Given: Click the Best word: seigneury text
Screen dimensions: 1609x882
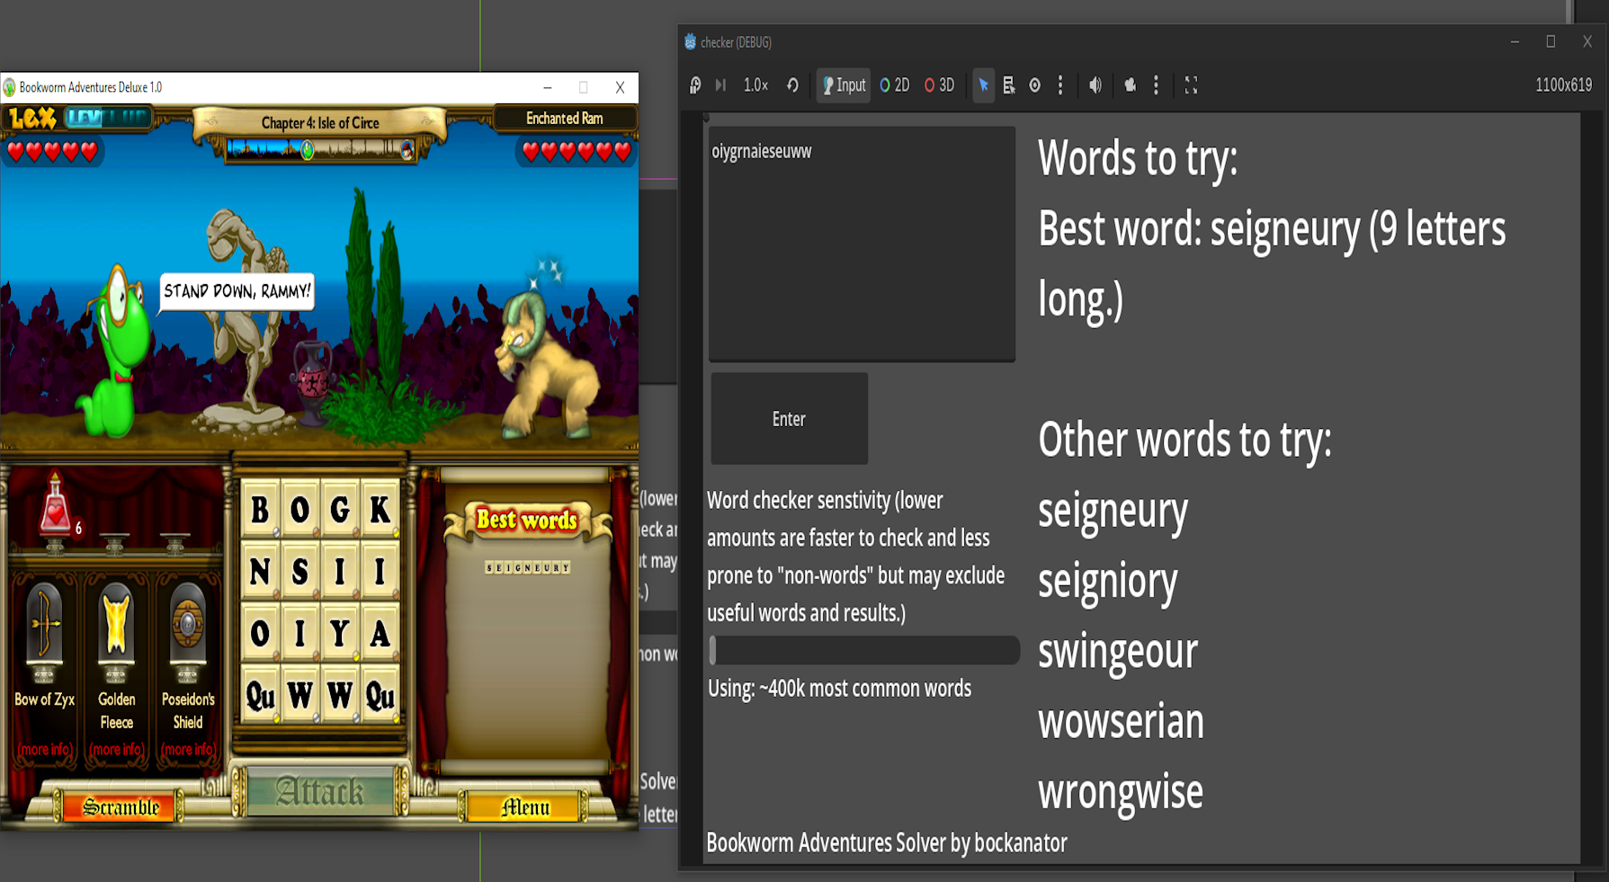Looking at the screenshot, I should (x=1273, y=263).
